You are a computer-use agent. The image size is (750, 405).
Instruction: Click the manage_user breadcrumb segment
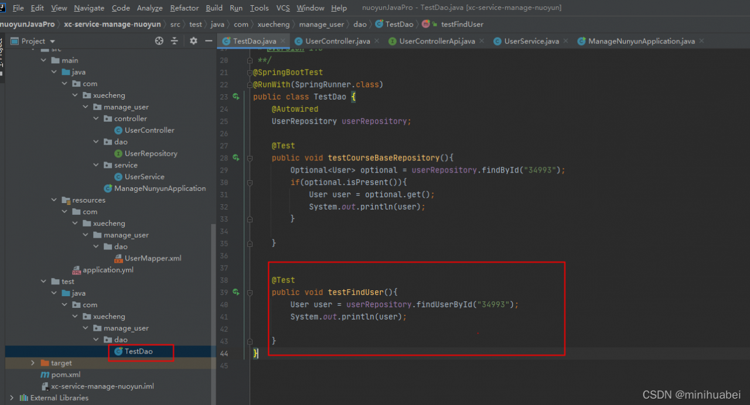321,24
